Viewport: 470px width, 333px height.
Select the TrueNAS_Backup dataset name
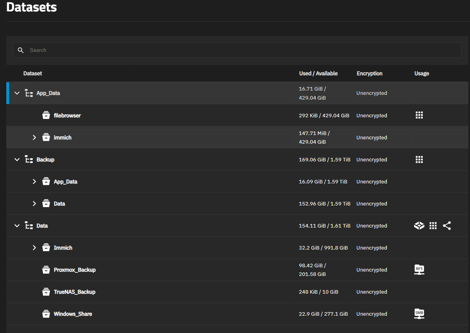click(x=75, y=292)
